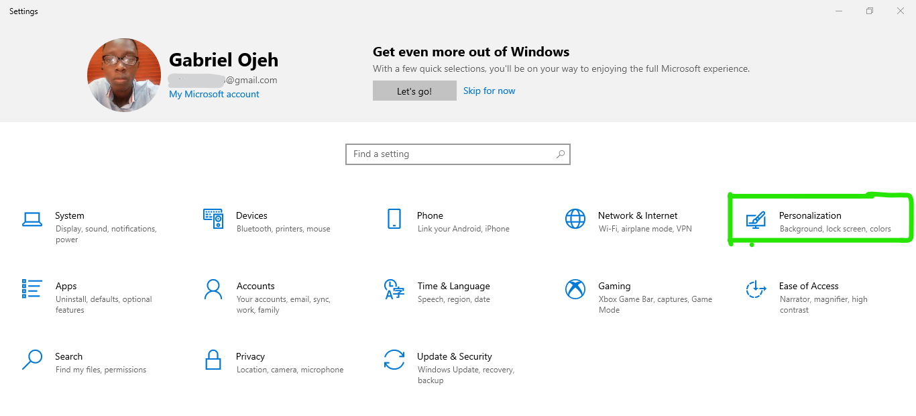Click the Privacy padlock icon

coord(213,360)
